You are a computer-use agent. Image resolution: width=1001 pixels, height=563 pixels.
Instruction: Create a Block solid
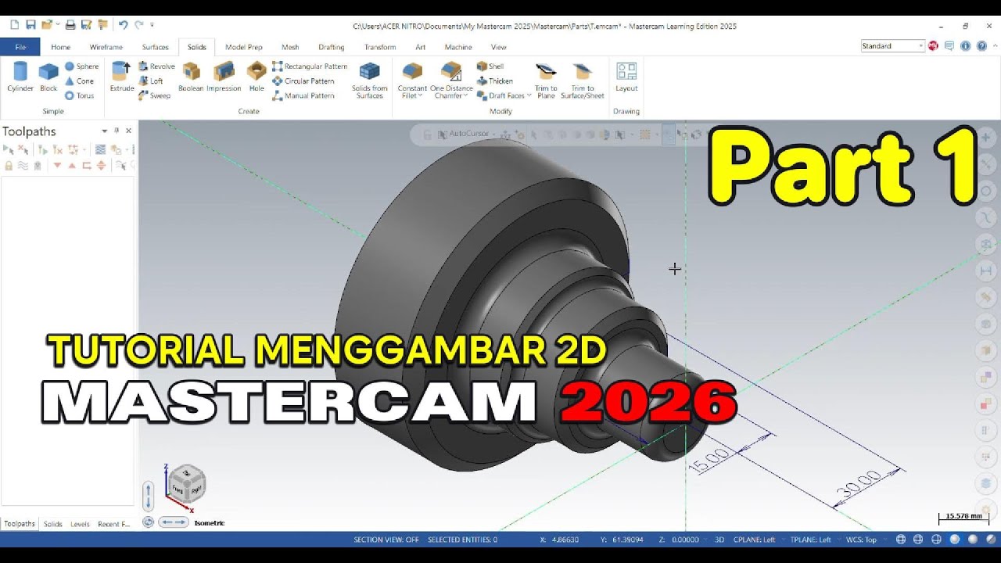[48, 78]
